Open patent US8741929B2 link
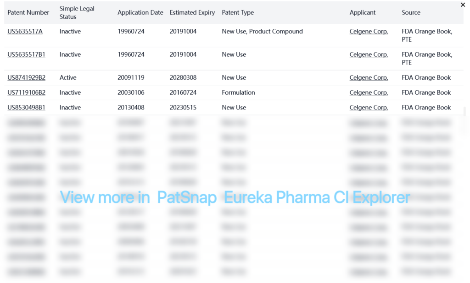The image size is (470, 283). click(26, 77)
